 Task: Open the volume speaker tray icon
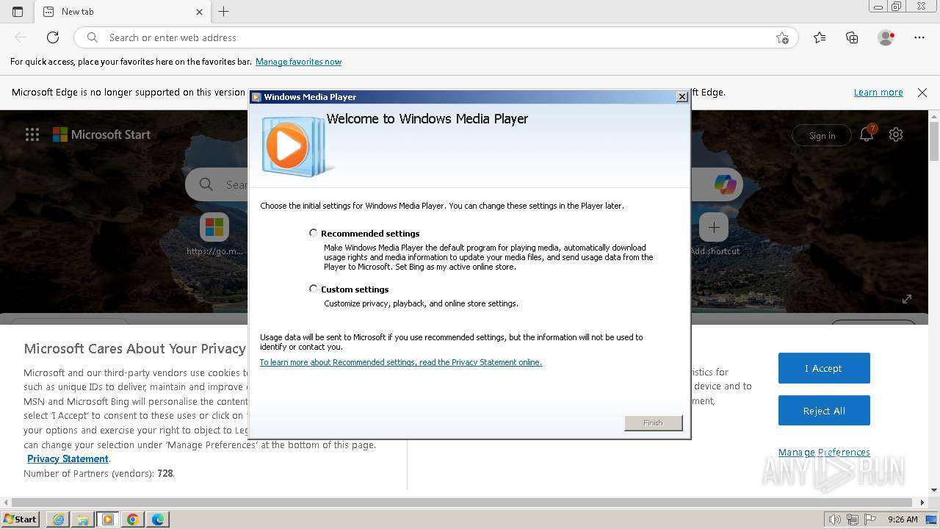[x=834, y=519]
